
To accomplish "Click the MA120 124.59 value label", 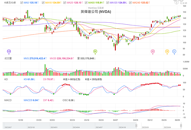I will point(118,3).
